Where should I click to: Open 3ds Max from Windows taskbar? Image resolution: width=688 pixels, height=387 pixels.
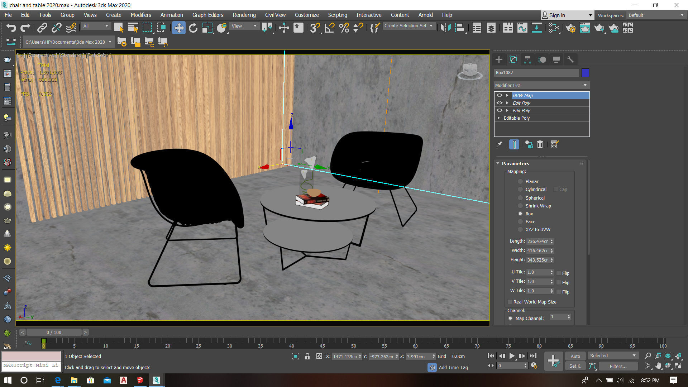click(157, 380)
